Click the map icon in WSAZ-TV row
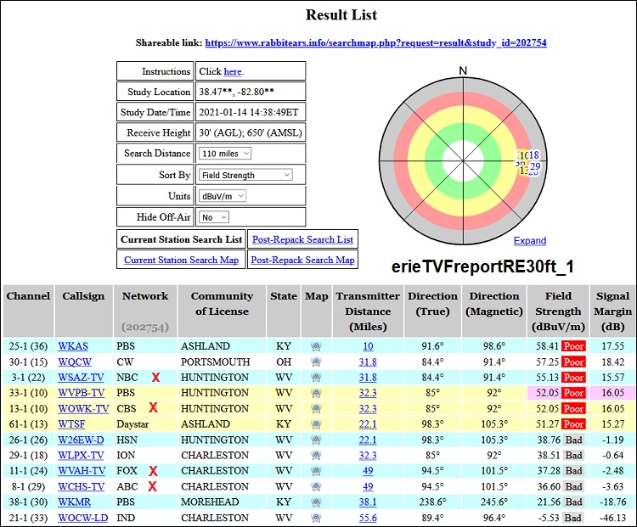The width and height of the screenshot is (637, 527). [316, 377]
